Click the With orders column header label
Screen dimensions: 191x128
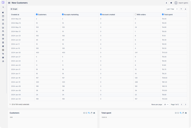(141, 14)
